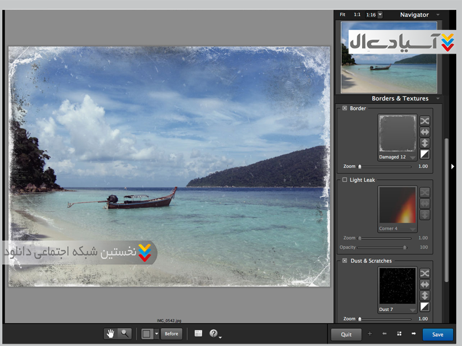This screenshot has width=462, height=346.
Task: Enable the Light Leak checkbox
Action: (345, 180)
